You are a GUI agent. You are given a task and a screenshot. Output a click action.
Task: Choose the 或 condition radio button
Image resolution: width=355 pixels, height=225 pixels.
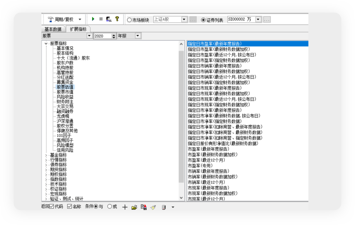tap(109, 206)
